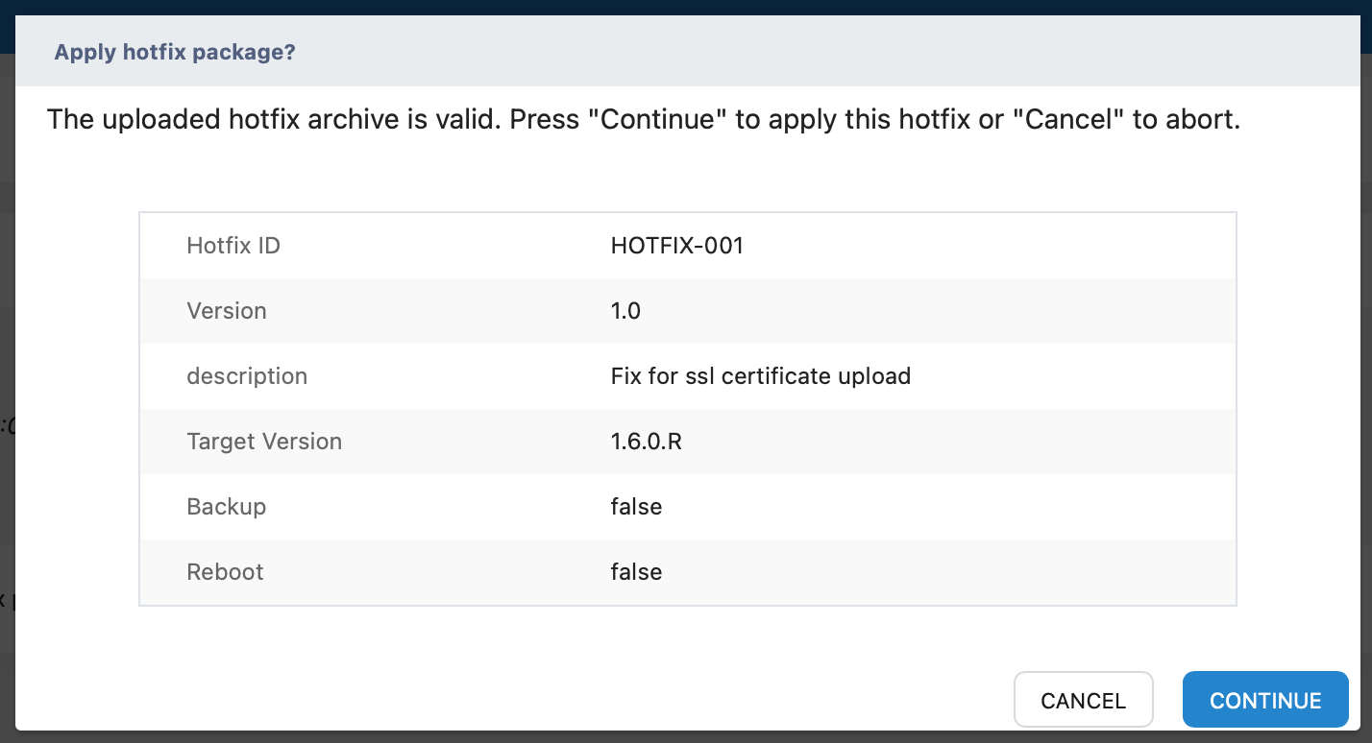Click the false value in Reboot row
This screenshot has width=1372, height=743.
(x=636, y=572)
